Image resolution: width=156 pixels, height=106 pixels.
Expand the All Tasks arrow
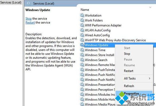150,78
